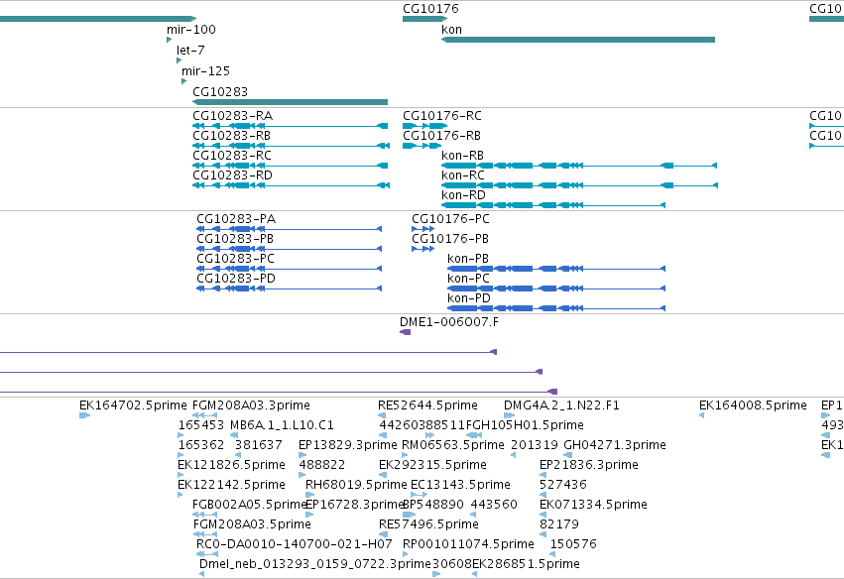Click the EP21836.3prime label
The image size is (844, 579).
tap(589, 465)
